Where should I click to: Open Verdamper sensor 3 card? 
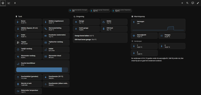click(x=144, y=53)
